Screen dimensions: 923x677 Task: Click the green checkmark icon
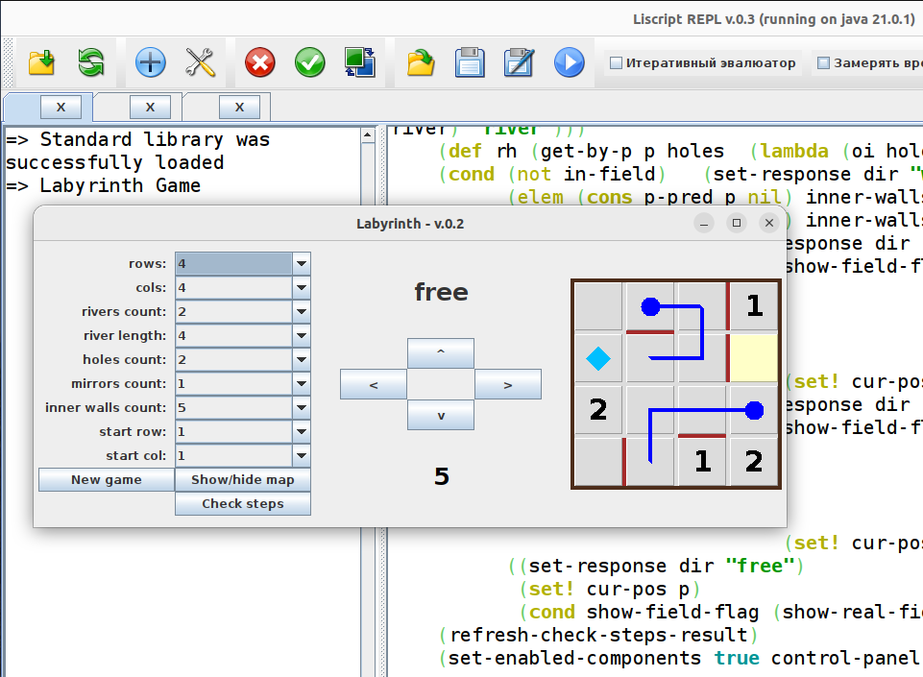[309, 63]
